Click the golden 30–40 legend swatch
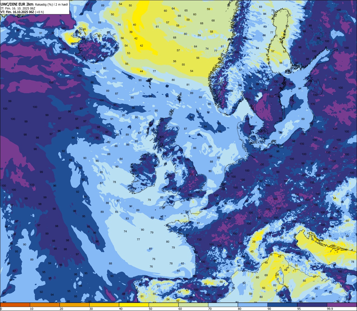Viewport: 357px width, 311px height. (x=104, y=305)
